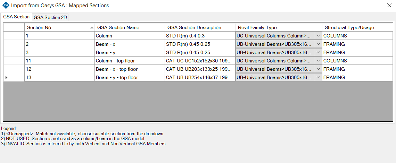396x163 pixels.
Task: Switch to the GSA Section 2D tab
Action: pos(50,17)
